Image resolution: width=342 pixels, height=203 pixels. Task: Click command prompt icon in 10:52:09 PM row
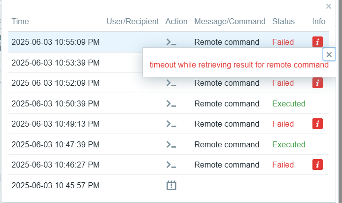[171, 83]
